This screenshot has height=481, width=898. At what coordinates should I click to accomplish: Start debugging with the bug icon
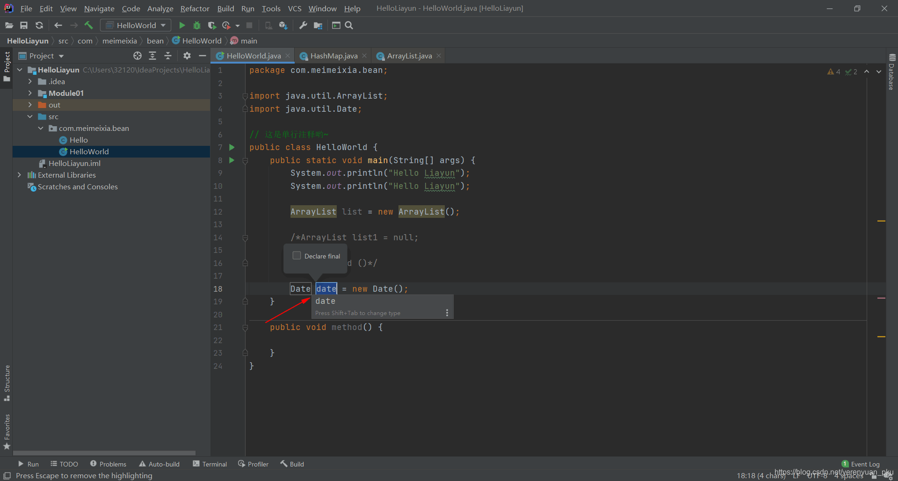[x=197, y=25]
